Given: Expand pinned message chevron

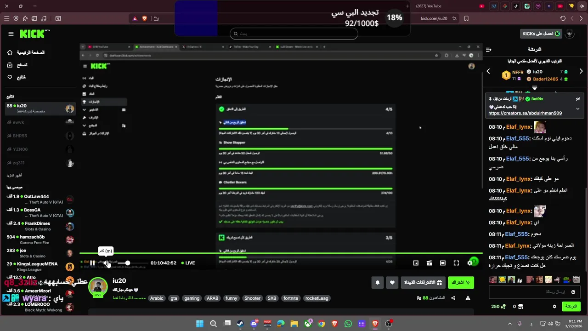Looking at the screenshot, I should coord(578,109).
